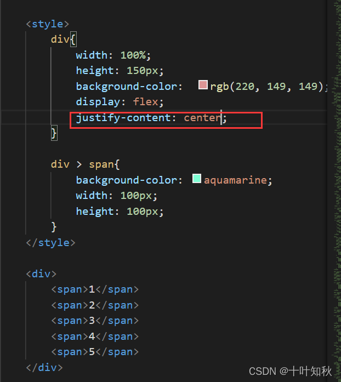Click the closing </div> tag

[44, 368]
